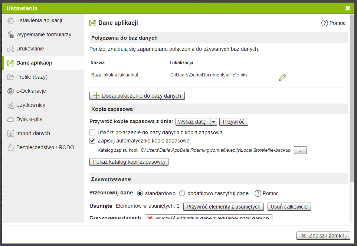Browse backup folder with the ellipsis button
Image resolution: width=357 pixels, height=246 pixels.
300,150
